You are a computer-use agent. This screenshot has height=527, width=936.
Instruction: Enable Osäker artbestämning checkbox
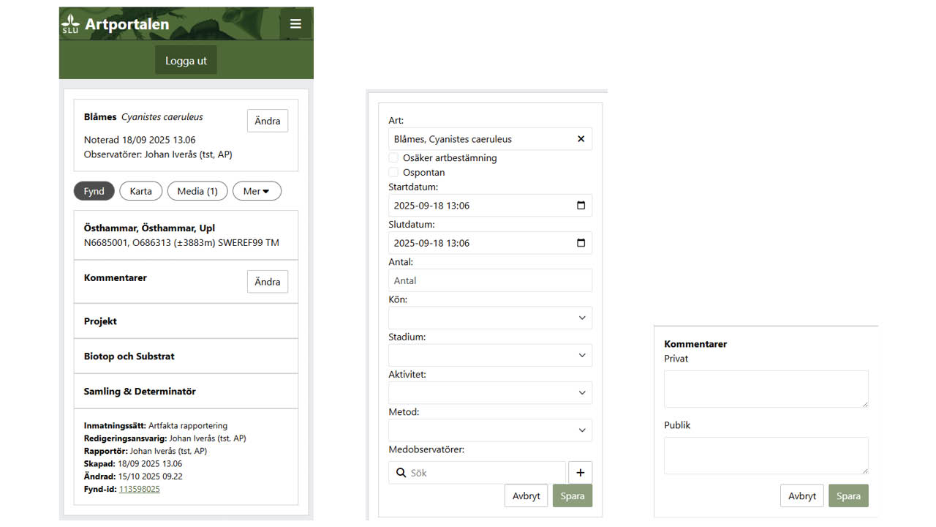click(x=393, y=158)
